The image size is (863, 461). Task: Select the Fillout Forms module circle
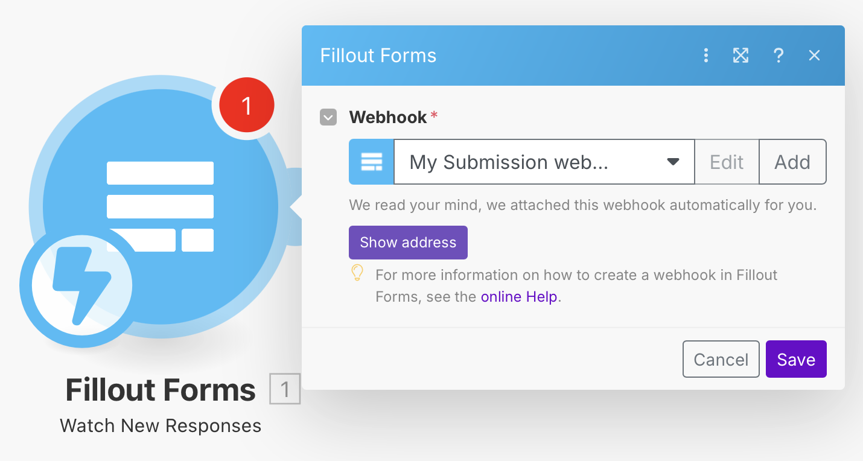pos(160,206)
